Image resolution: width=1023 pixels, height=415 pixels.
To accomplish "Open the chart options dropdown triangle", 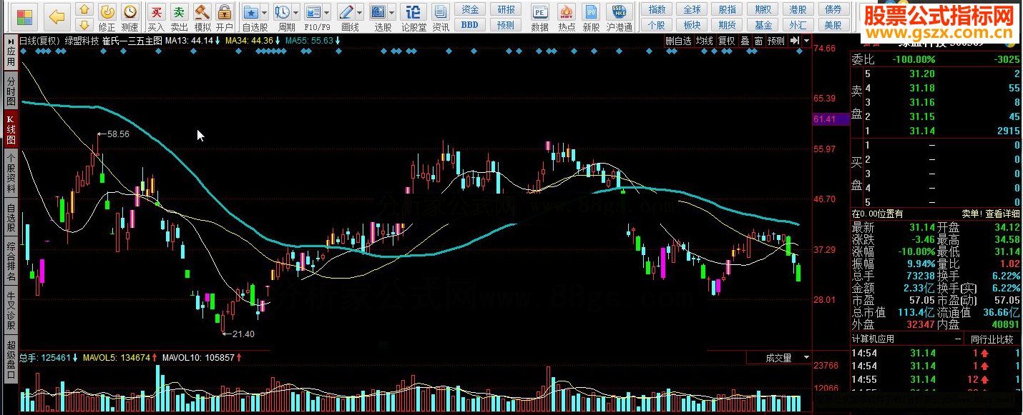I will [807, 41].
